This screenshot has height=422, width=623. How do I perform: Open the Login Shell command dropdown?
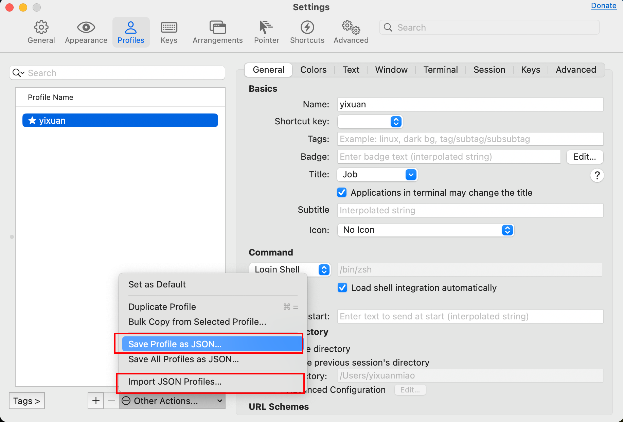coord(290,269)
